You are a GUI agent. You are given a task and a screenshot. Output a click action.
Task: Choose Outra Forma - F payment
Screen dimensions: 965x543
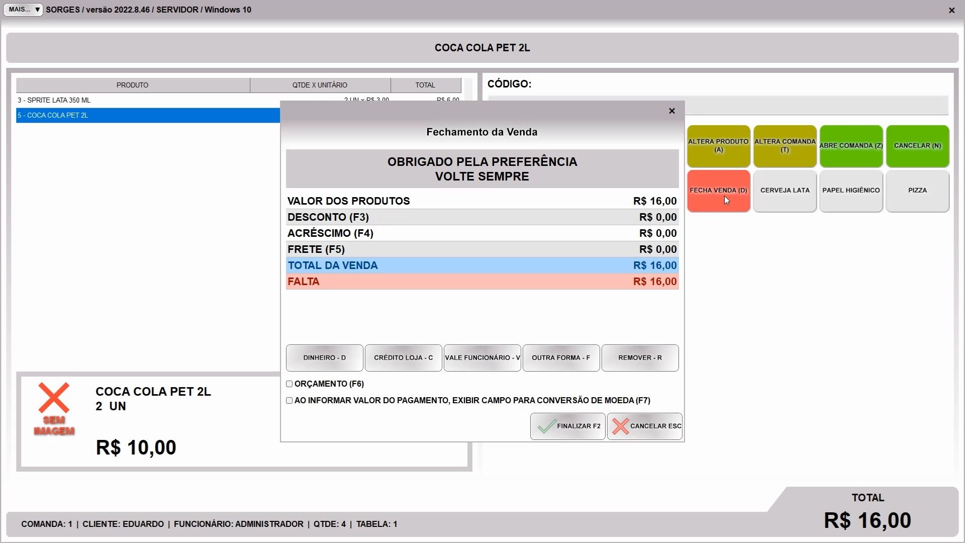pyautogui.click(x=561, y=358)
